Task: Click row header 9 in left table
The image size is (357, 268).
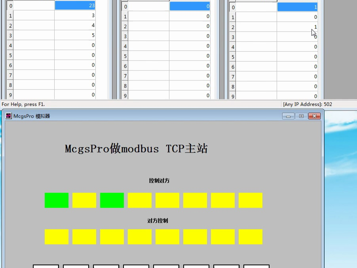Action: (10, 95)
